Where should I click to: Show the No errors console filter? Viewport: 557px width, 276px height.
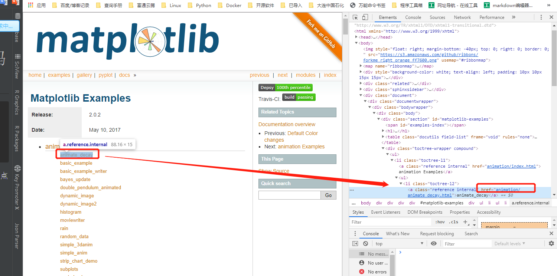(x=373, y=272)
